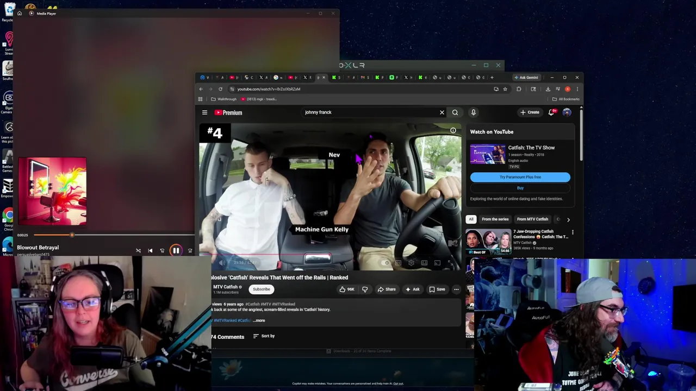Image resolution: width=696 pixels, height=391 pixels.
Task: Toggle shuffle in Media Player
Action: (138, 250)
